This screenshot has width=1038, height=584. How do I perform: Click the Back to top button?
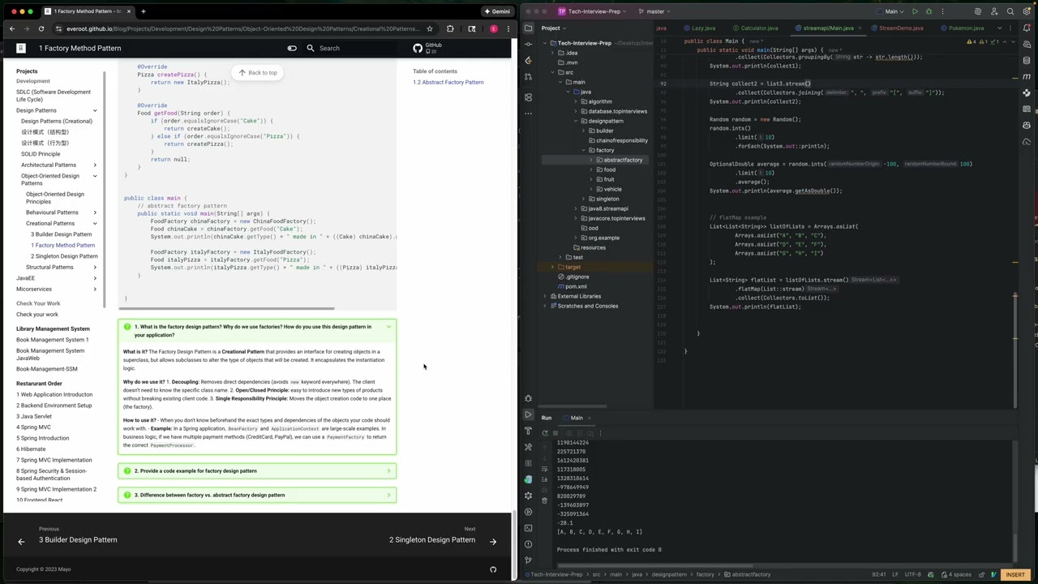pyautogui.click(x=257, y=72)
